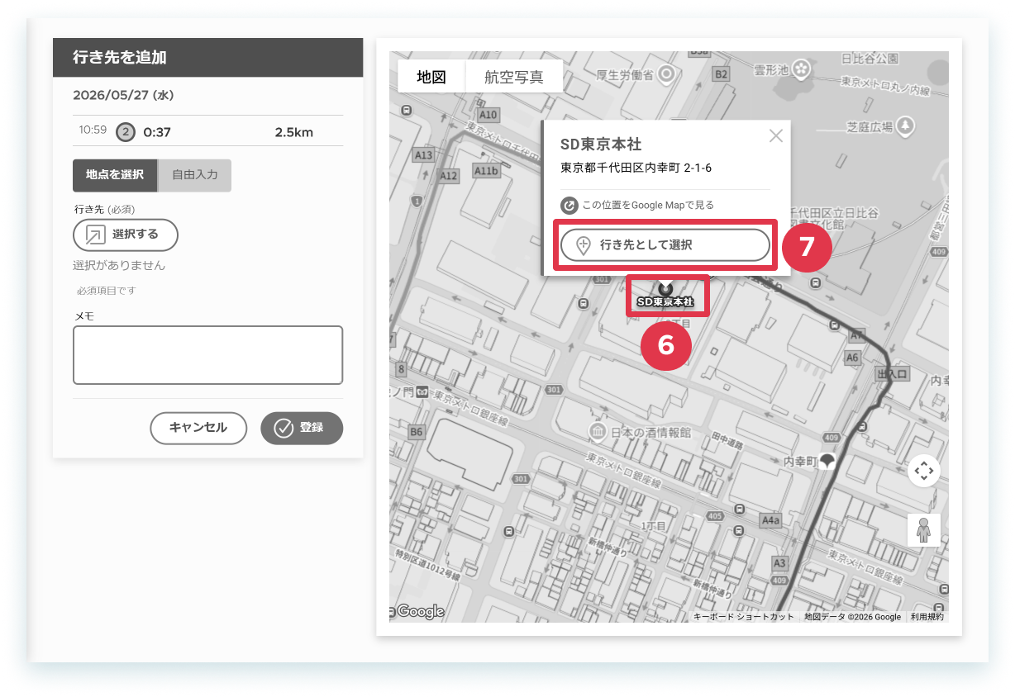Image resolution: width=1015 pixels, height=697 pixels.
Task: Click A13 exit marker on map
Action: point(424,154)
